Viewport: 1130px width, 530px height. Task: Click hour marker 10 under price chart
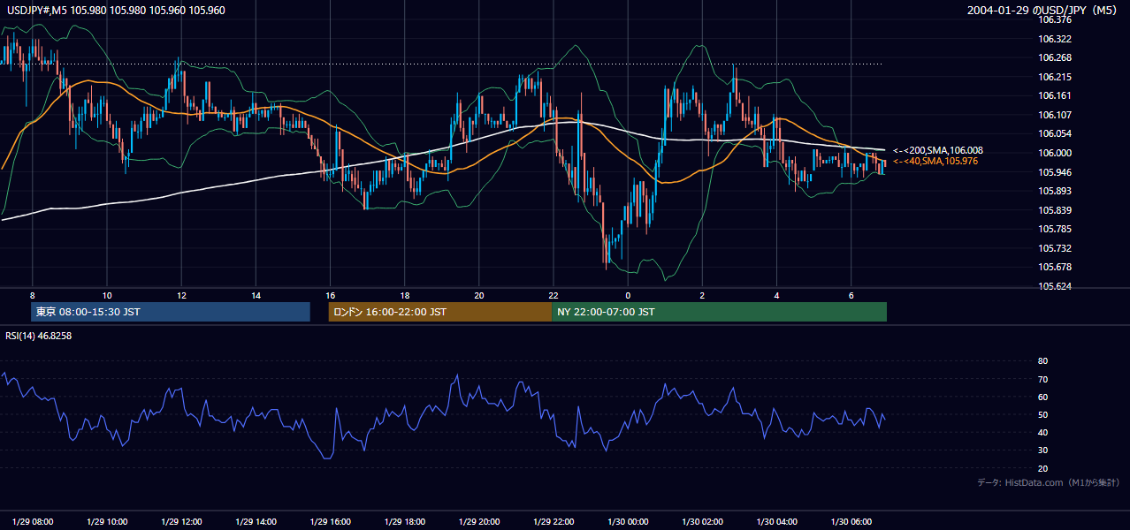(106, 295)
